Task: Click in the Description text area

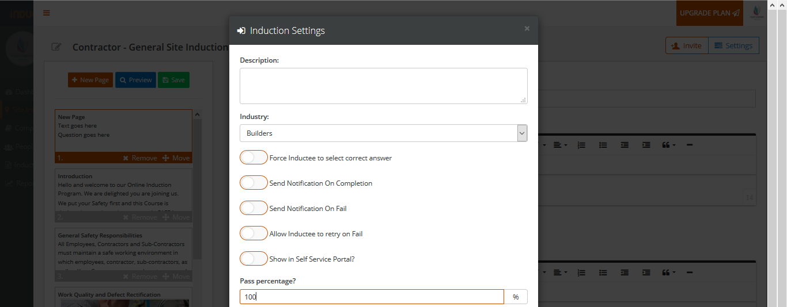Action: (383, 86)
